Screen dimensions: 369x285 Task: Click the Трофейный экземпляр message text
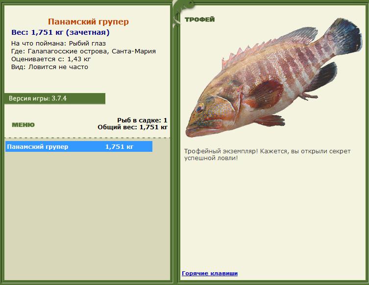click(268, 154)
